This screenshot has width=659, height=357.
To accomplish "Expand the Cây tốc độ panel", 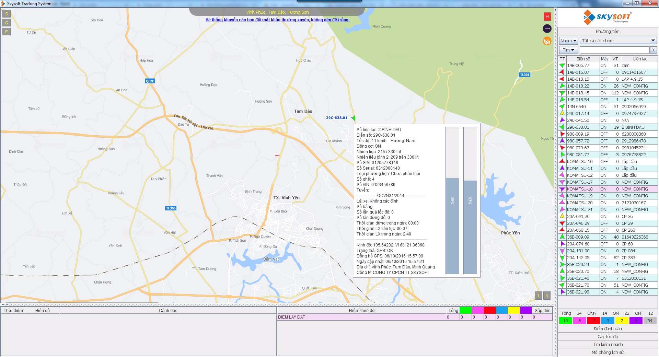I will [608, 337].
